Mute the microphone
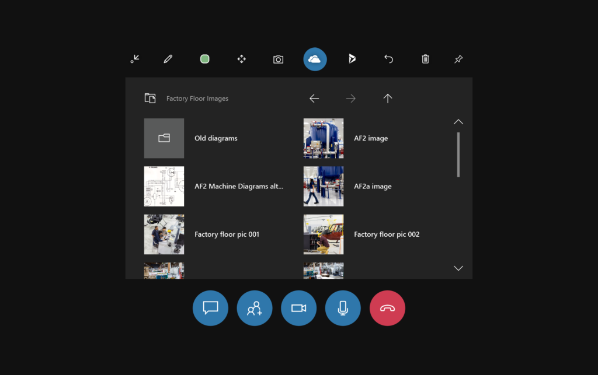 343,308
